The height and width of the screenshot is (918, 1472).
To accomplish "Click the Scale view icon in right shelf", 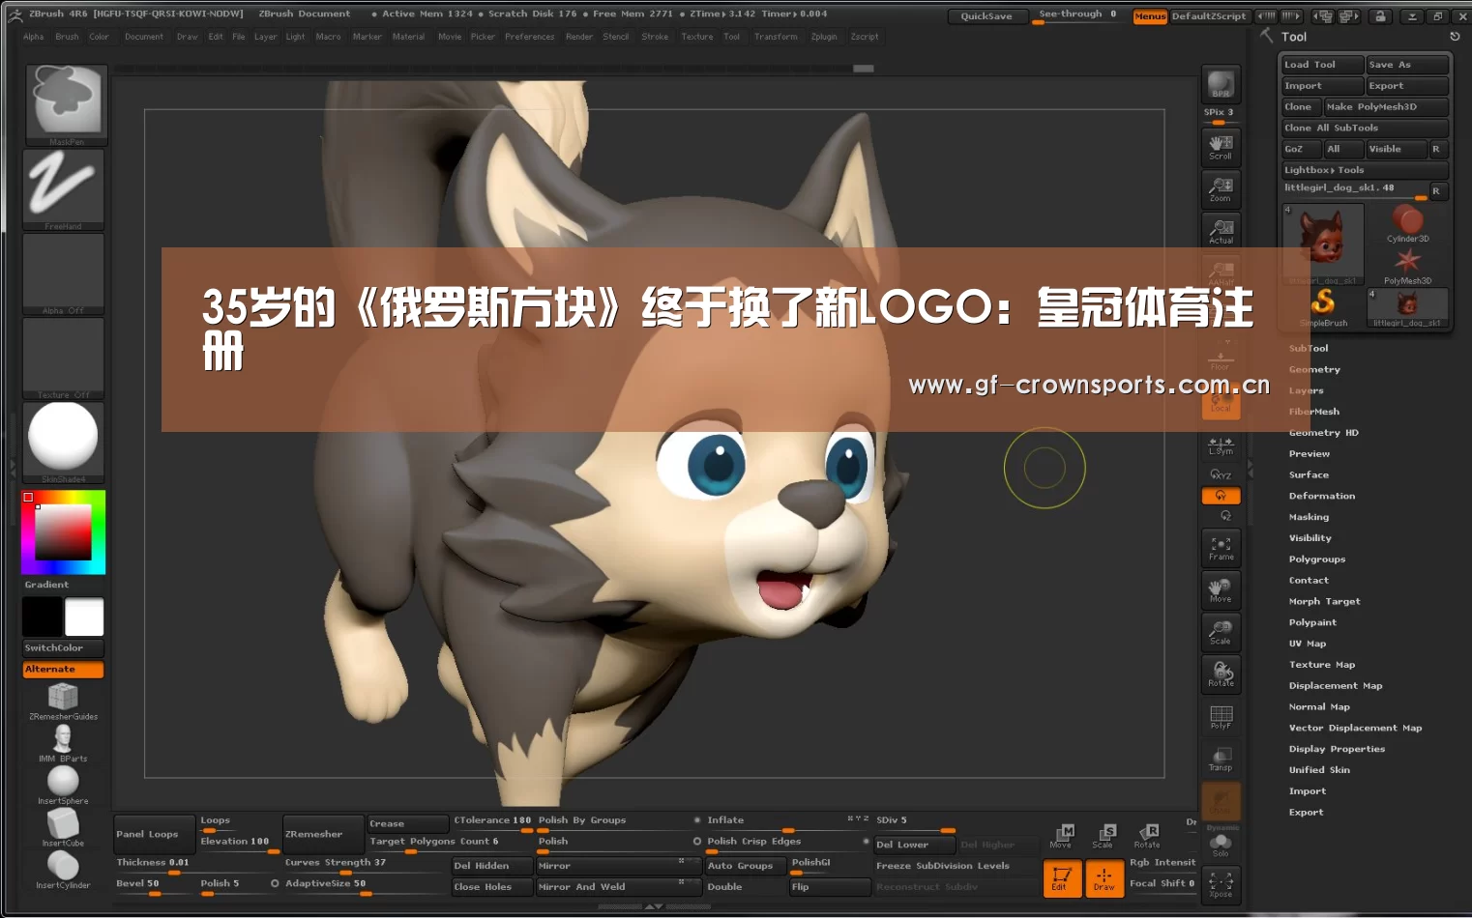I will pos(1221,632).
